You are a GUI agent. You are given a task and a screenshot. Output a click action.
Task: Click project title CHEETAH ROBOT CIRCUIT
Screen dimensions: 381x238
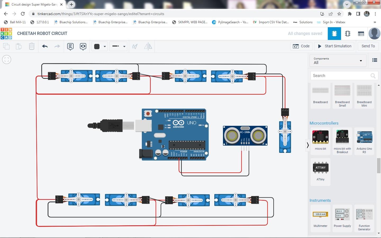pyautogui.click(x=42, y=33)
